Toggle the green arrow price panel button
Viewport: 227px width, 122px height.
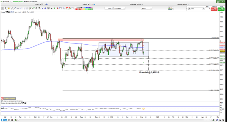(x=13, y=12)
